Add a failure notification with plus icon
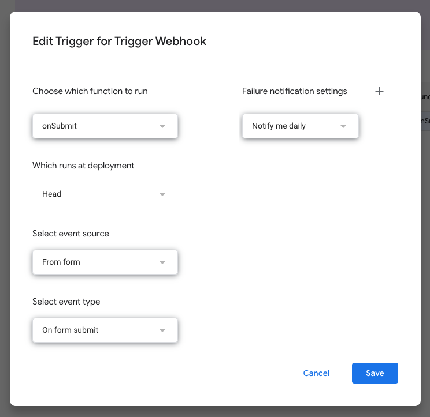The image size is (430, 417). (379, 91)
